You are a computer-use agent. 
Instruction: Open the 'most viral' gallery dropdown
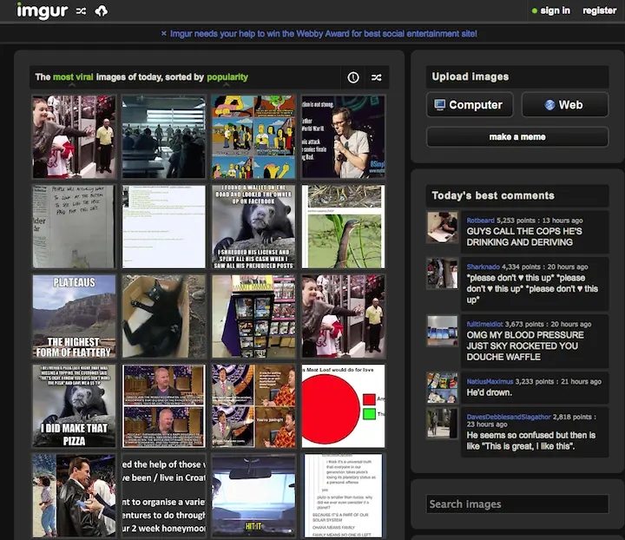(x=73, y=77)
